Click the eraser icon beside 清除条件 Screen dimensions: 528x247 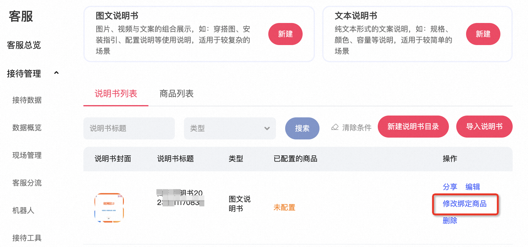tap(335, 127)
